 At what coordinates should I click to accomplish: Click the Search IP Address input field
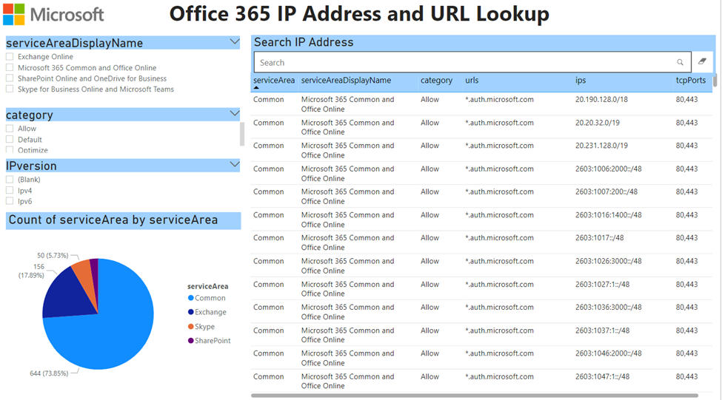tap(472, 62)
